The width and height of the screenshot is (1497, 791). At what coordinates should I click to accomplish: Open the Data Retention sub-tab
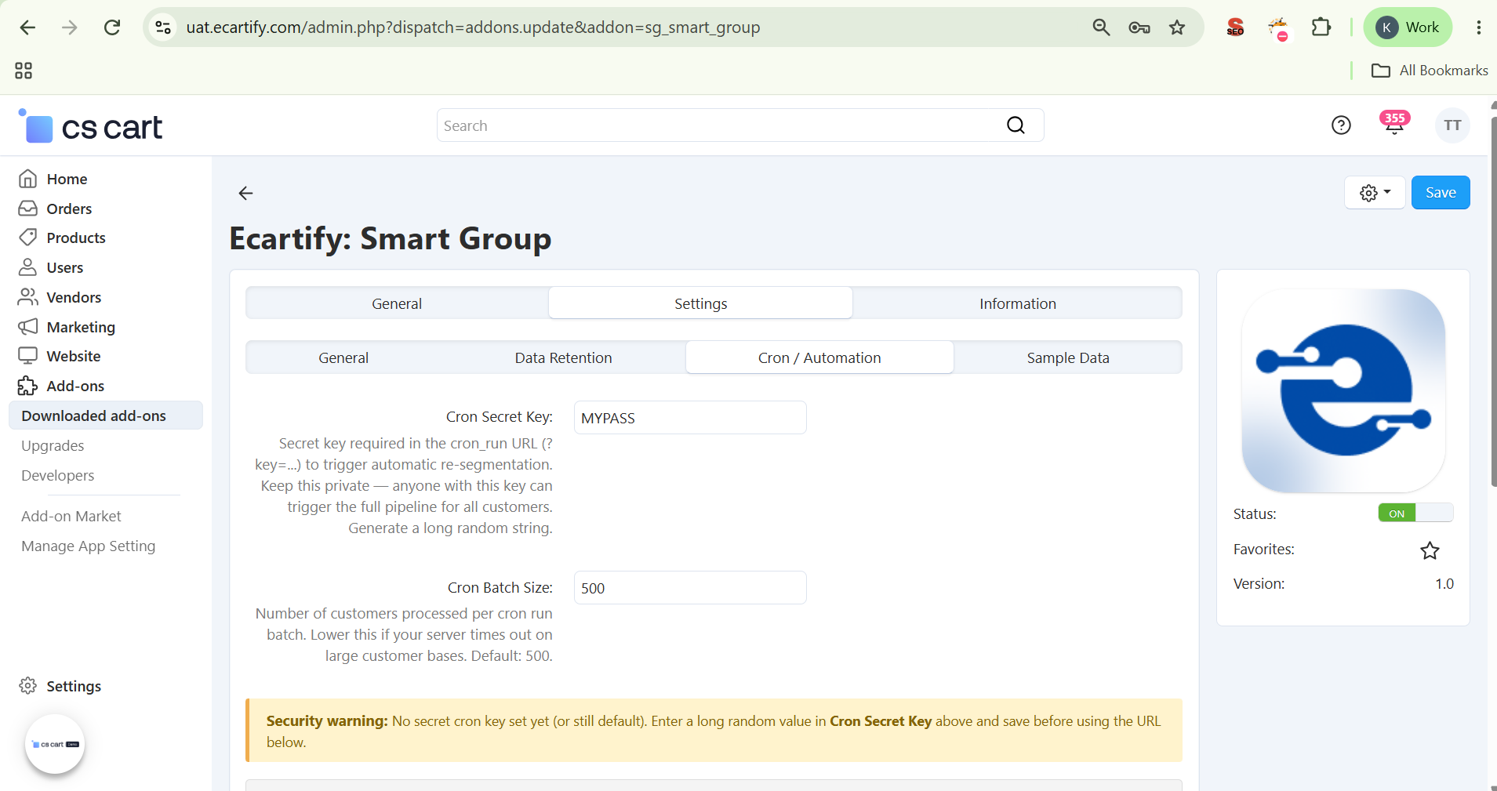pyautogui.click(x=563, y=357)
